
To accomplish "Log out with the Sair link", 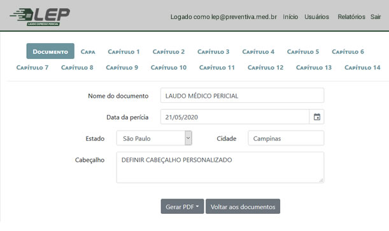I will (376, 17).
